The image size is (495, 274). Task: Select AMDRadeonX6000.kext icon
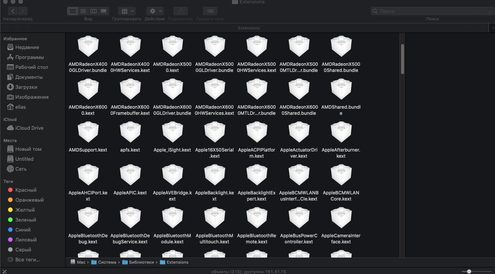88,90
